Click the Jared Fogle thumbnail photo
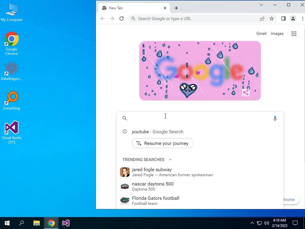This screenshot has height=229, width=305. coord(125,172)
